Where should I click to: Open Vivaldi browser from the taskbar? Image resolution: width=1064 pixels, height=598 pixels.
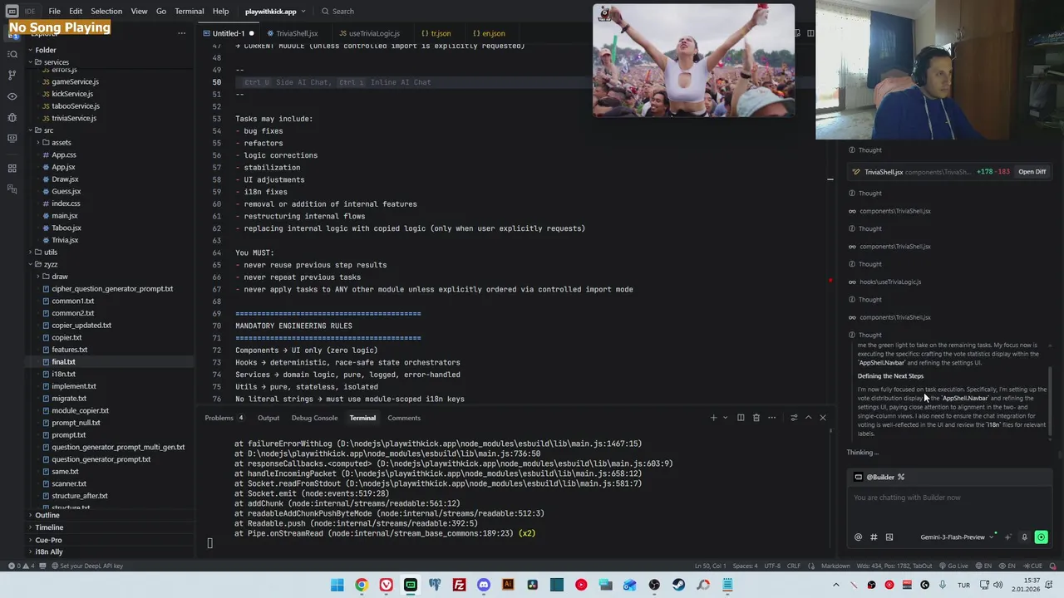(x=386, y=585)
